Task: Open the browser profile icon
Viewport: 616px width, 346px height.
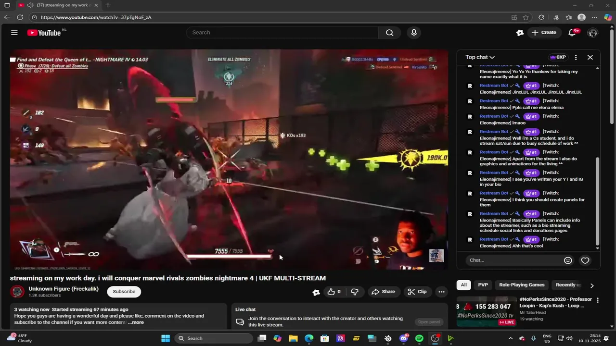Action: click(x=581, y=17)
